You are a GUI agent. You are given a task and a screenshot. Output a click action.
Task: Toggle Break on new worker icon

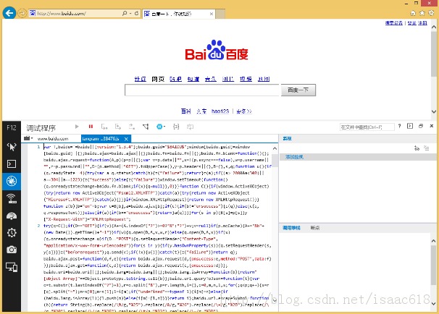click(146, 127)
